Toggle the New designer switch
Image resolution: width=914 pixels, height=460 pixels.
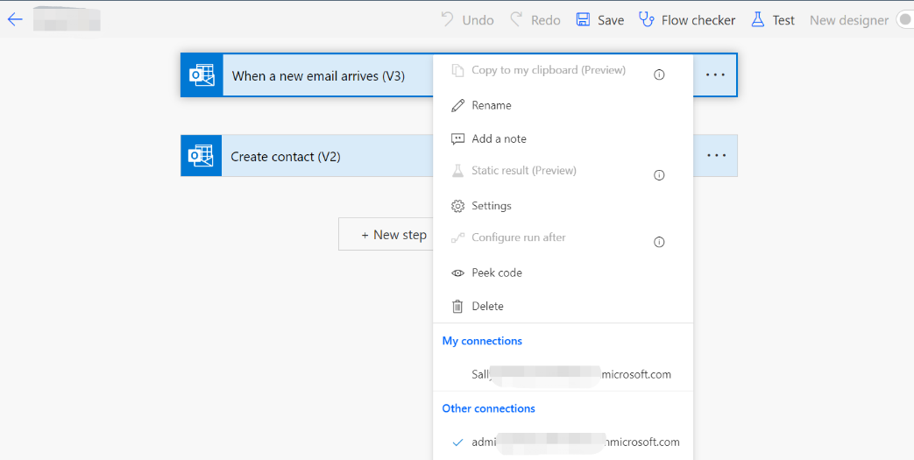pos(904,19)
